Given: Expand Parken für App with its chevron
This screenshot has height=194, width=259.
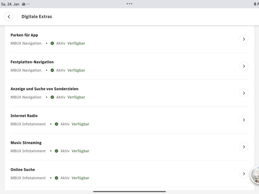Looking at the screenshot, I should click(244, 39).
